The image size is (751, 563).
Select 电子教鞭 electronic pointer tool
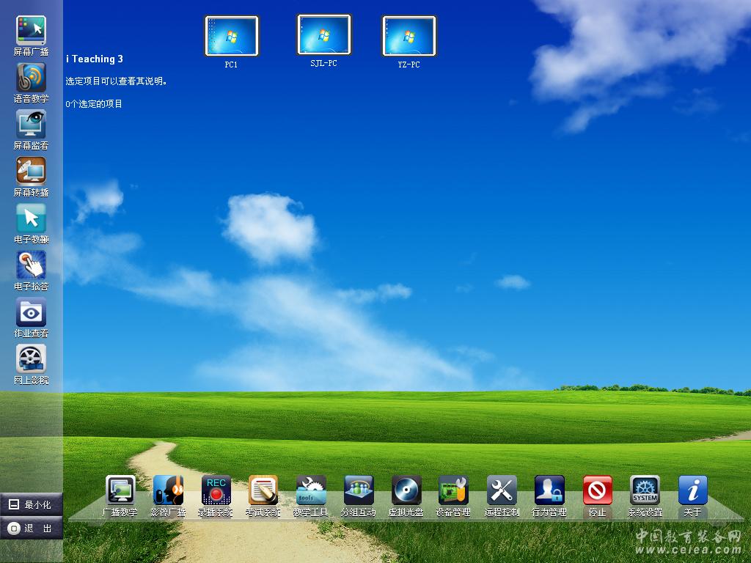(31, 218)
